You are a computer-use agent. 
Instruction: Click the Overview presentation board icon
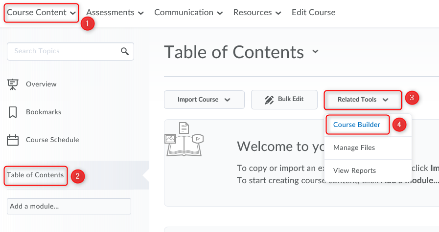tap(13, 84)
